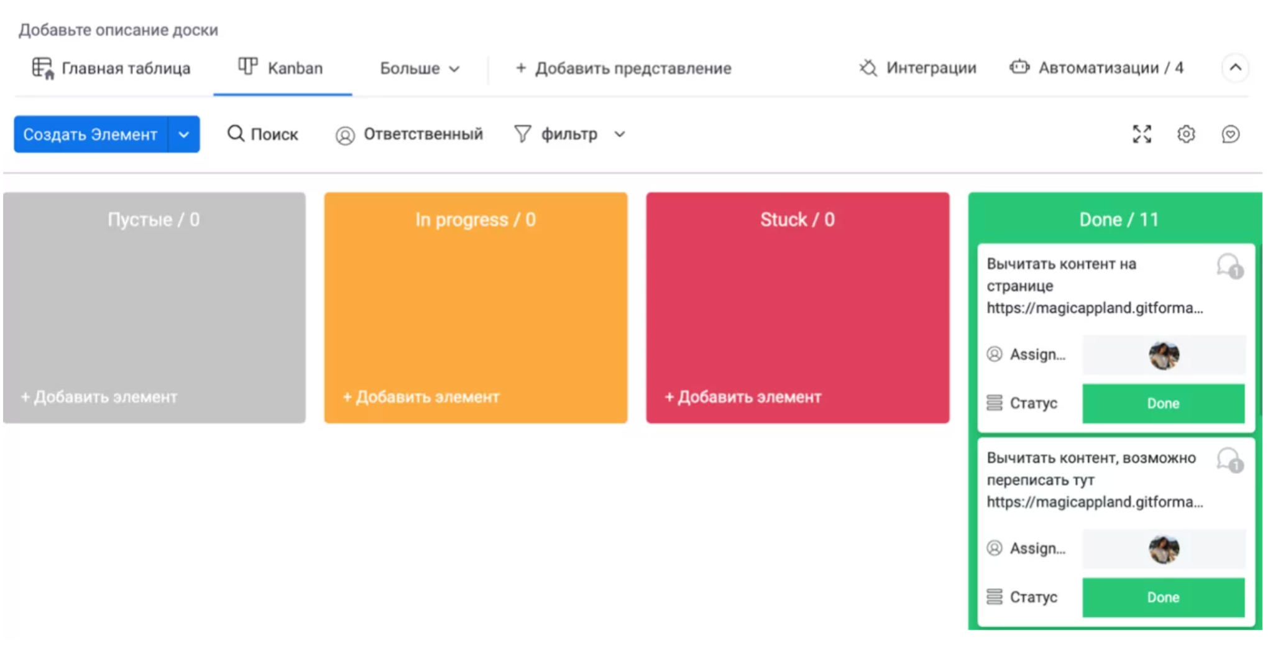Open the Главная таблица view tab

pos(111,68)
